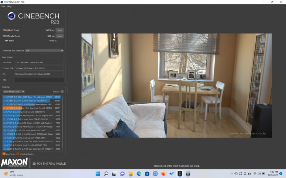286x178 pixels.
Task: Click the Processor field showing i7-12700H
Action: 39,62
